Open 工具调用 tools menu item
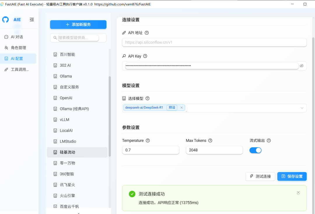This screenshot has height=214, width=315. (18, 69)
